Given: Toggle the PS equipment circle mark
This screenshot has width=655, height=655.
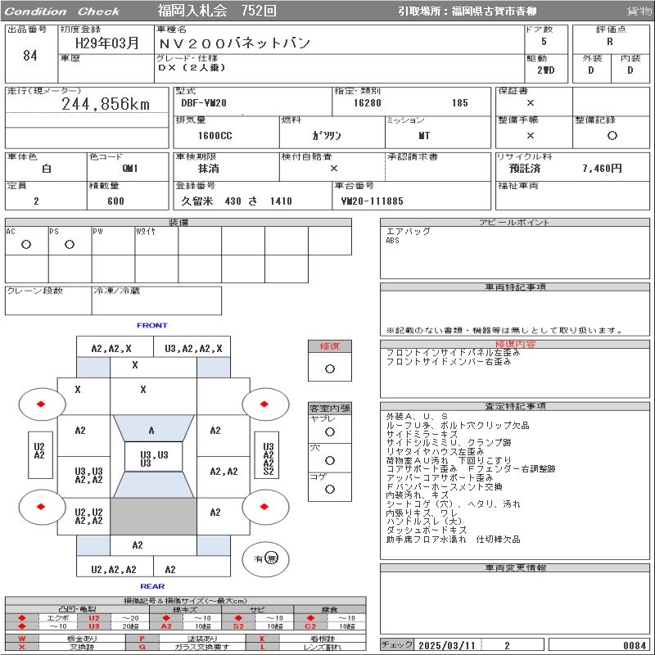Looking at the screenshot, I should tap(70, 245).
